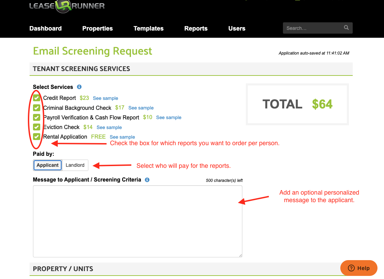Click the 'Application auto-saved at 11:41:02 AM' status
This screenshot has height=279, width=384.
pyautogui.click(x=314, y=53)
